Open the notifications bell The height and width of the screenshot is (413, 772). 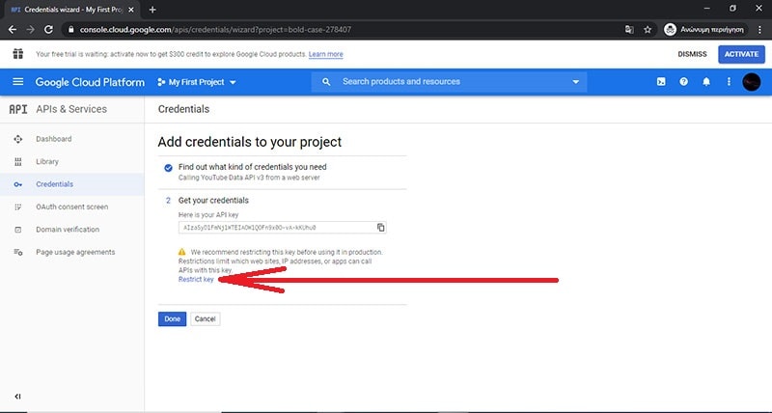706,82
